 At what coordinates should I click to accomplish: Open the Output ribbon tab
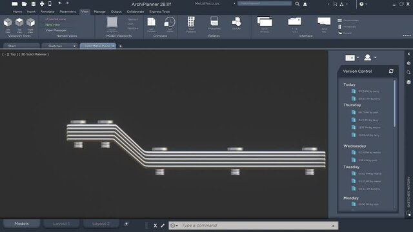[x=116, y=12]
